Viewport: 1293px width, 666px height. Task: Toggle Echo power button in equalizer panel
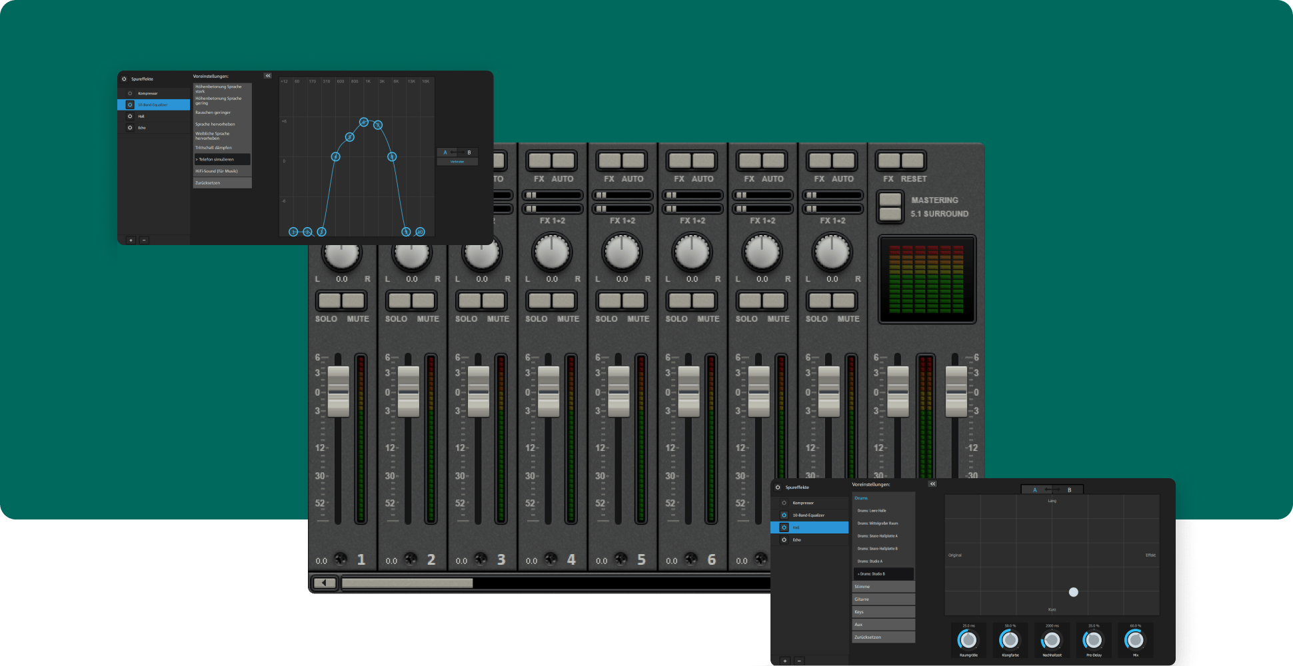[x=130, y=128]
